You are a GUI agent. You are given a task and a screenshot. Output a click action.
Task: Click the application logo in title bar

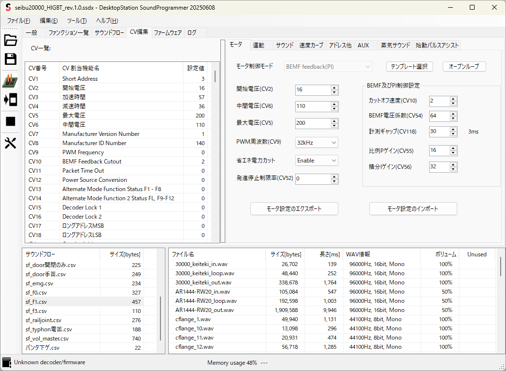tap(8, 7)
